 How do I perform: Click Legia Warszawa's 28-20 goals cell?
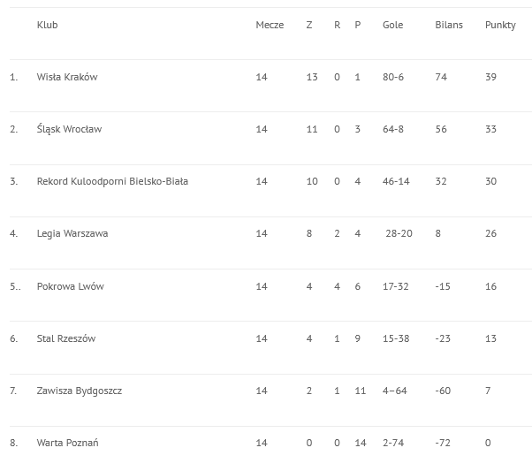[x=399, y=233]
